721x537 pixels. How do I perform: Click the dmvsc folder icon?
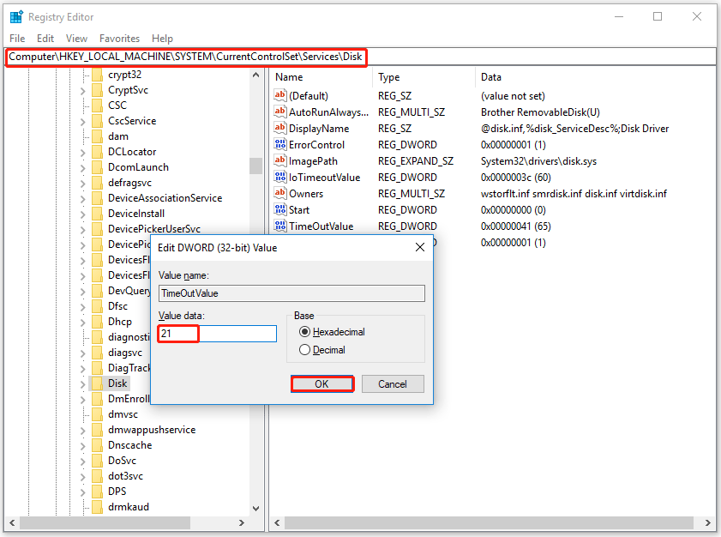pyautogui.click(x=97, y=414)
